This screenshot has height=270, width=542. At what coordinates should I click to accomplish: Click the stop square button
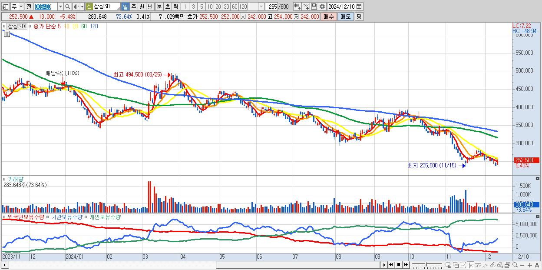pyautogui.click(x=399, y=265)
